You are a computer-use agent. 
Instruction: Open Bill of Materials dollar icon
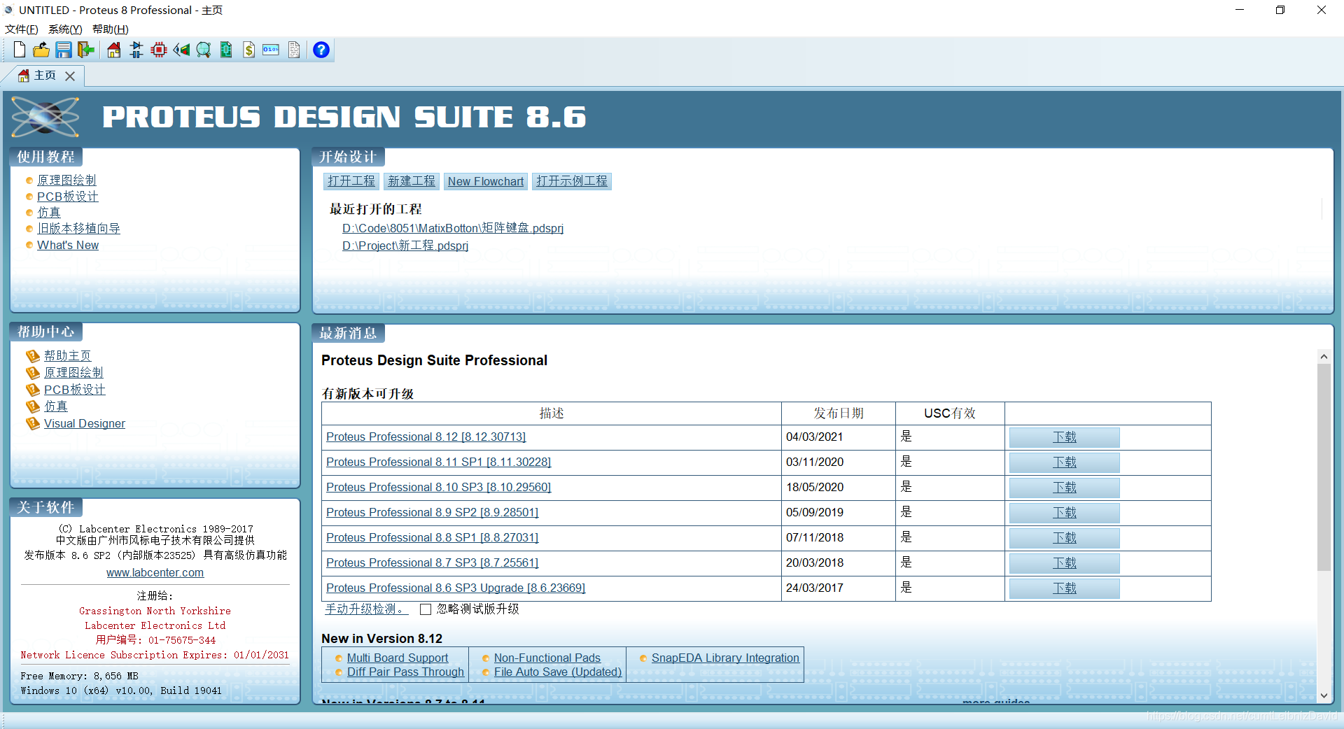(248, 50)
